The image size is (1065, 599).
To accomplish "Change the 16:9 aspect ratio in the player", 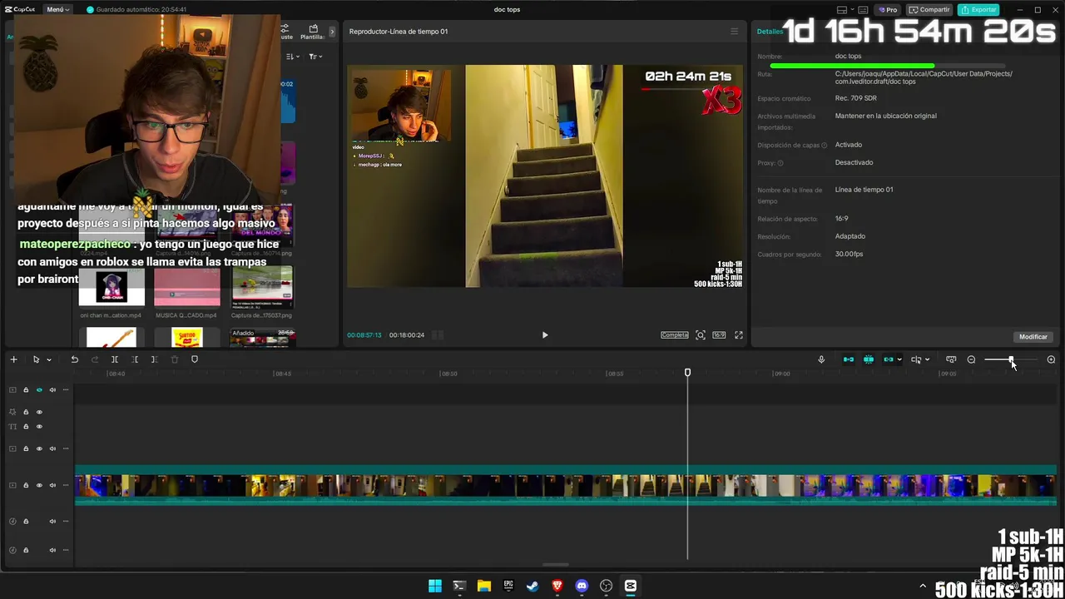I will pos(719,334).
